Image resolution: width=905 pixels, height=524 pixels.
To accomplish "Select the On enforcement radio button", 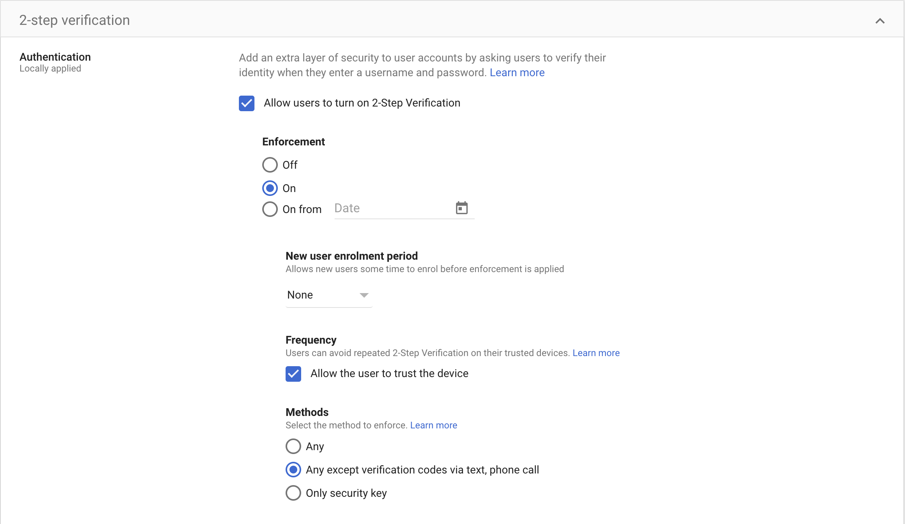I will click(270, 188).
